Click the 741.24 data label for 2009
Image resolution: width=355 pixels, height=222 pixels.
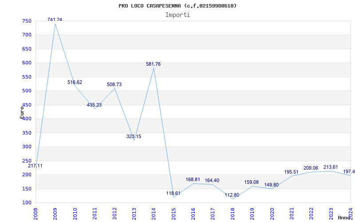(x=55, y=20)
